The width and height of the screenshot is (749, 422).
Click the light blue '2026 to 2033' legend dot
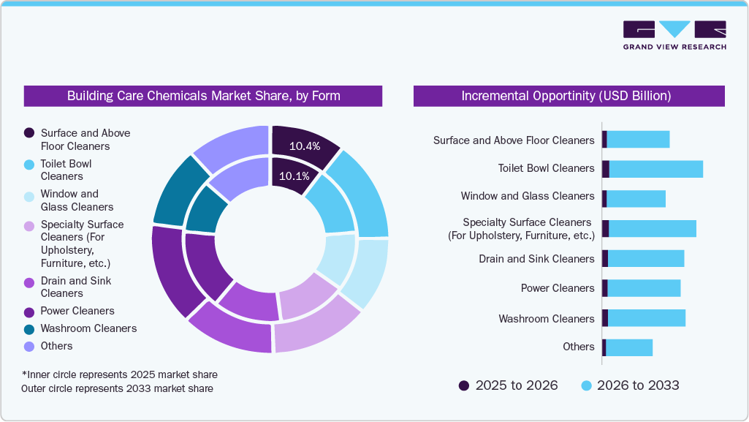click(x=586, y=385)
